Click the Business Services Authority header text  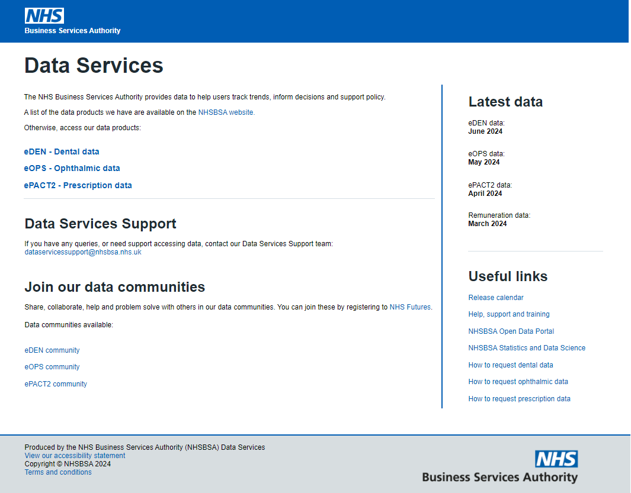point(72,31)
